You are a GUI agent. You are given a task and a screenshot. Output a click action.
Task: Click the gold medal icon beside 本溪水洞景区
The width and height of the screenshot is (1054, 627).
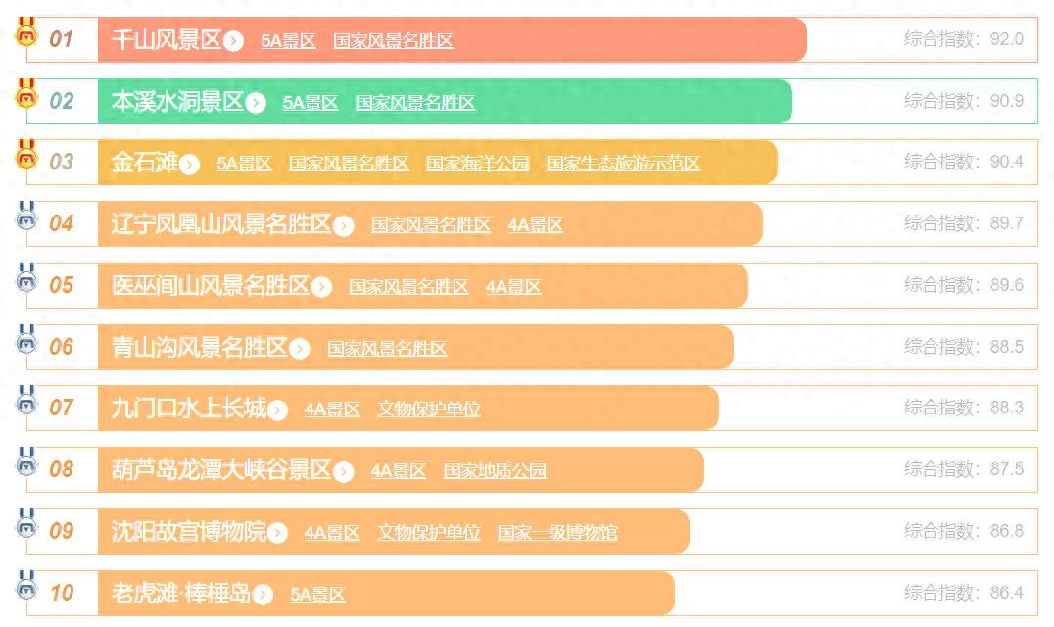pyautogui.click(x=25, y=96)
